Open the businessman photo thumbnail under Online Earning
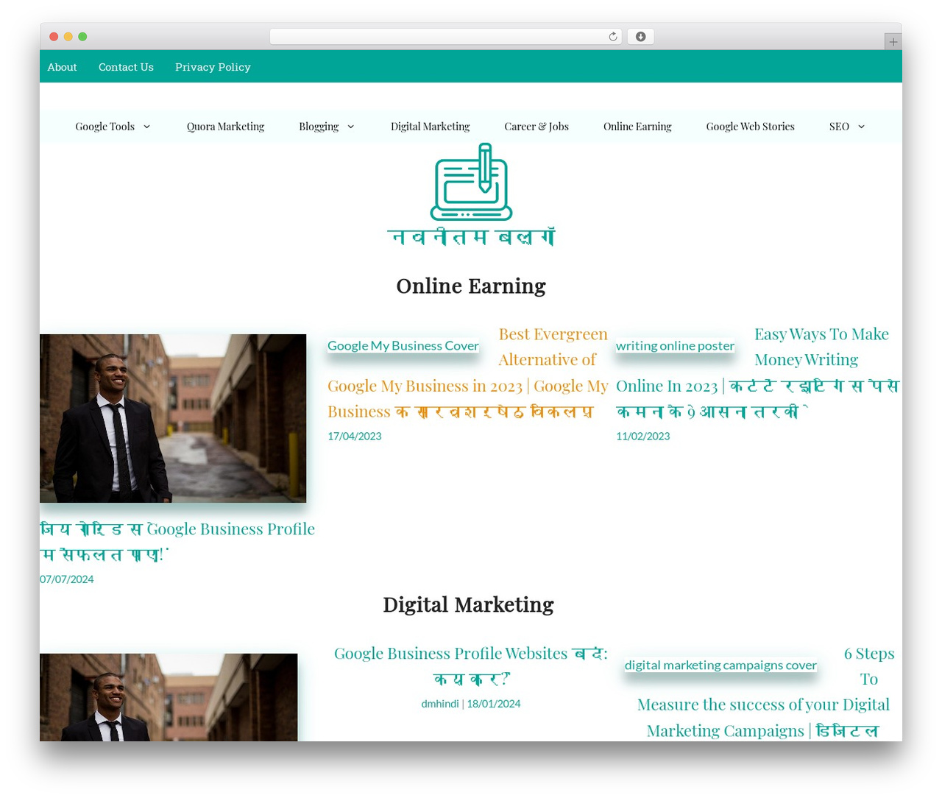This screenshot has width=942, height=798. pyautogui.click(x=173, y=418)
